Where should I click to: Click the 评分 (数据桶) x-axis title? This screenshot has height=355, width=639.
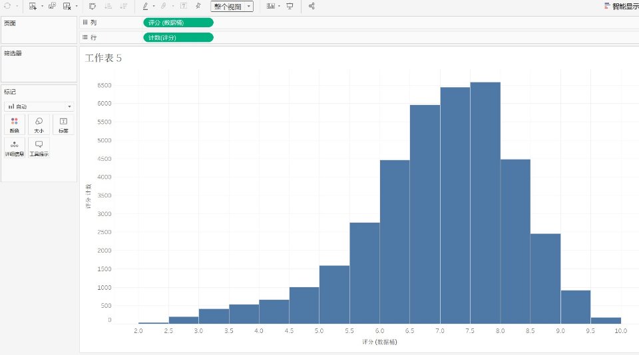pos(379,342)
